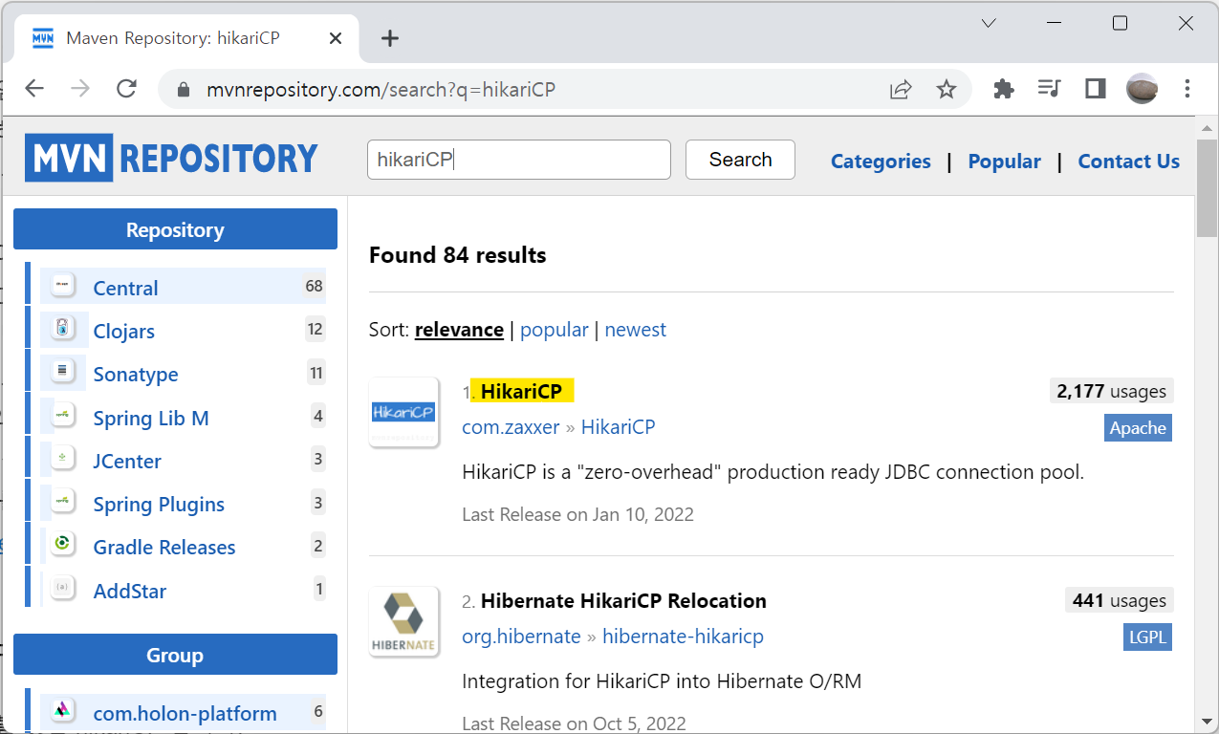
Task: Click the Sonatype repository icon
Action: point(62,372)
